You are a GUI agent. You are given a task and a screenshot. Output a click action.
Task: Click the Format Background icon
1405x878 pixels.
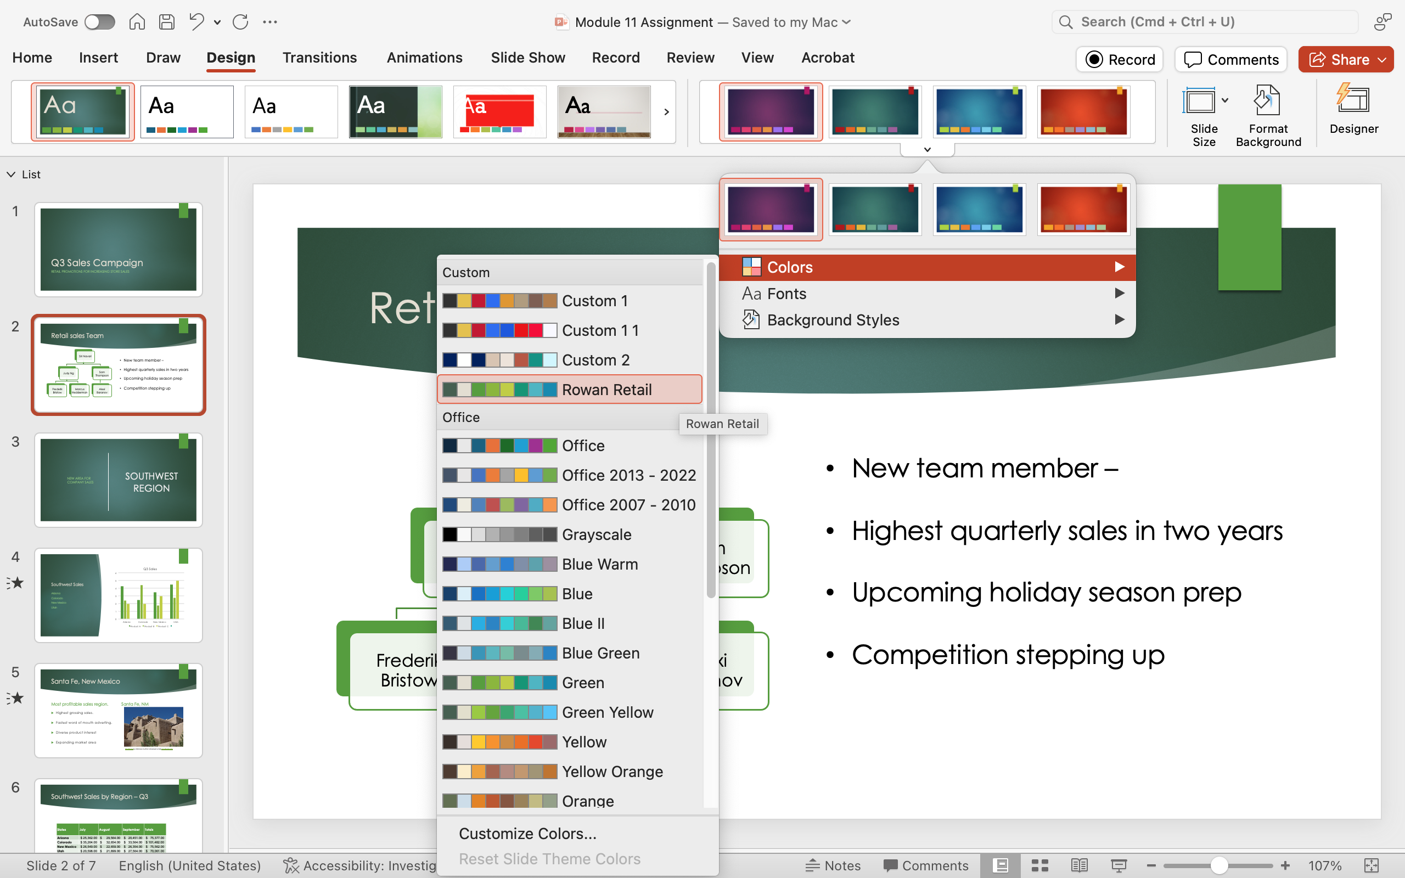click(1268, 101)
